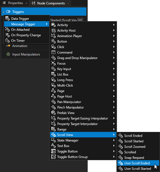The width and height of the screenshot is (160, 172).
Task: Click the Toggle Button Group icon
Action: [x=53, y=157]
